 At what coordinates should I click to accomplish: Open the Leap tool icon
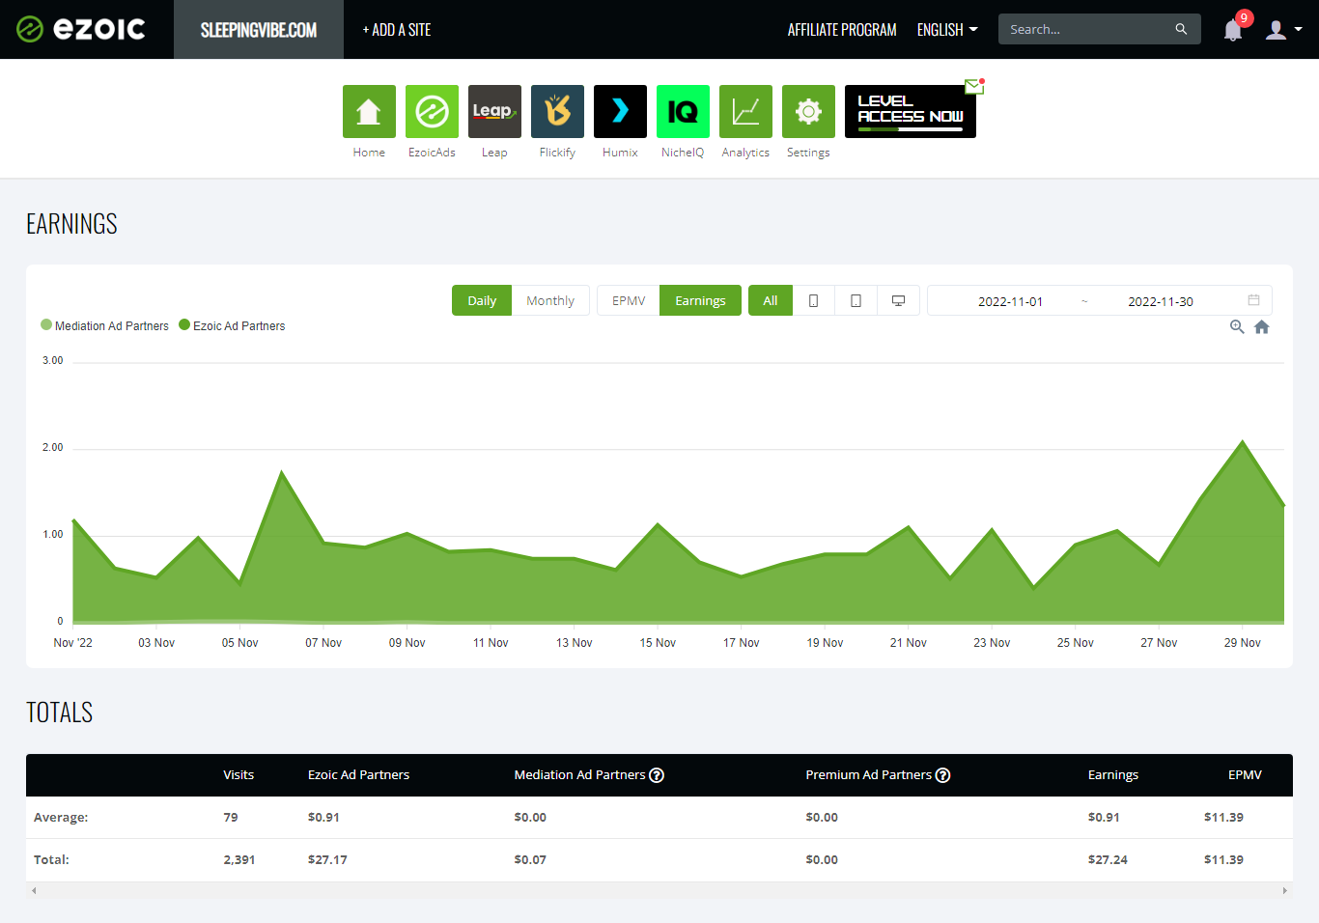point(494,111)
